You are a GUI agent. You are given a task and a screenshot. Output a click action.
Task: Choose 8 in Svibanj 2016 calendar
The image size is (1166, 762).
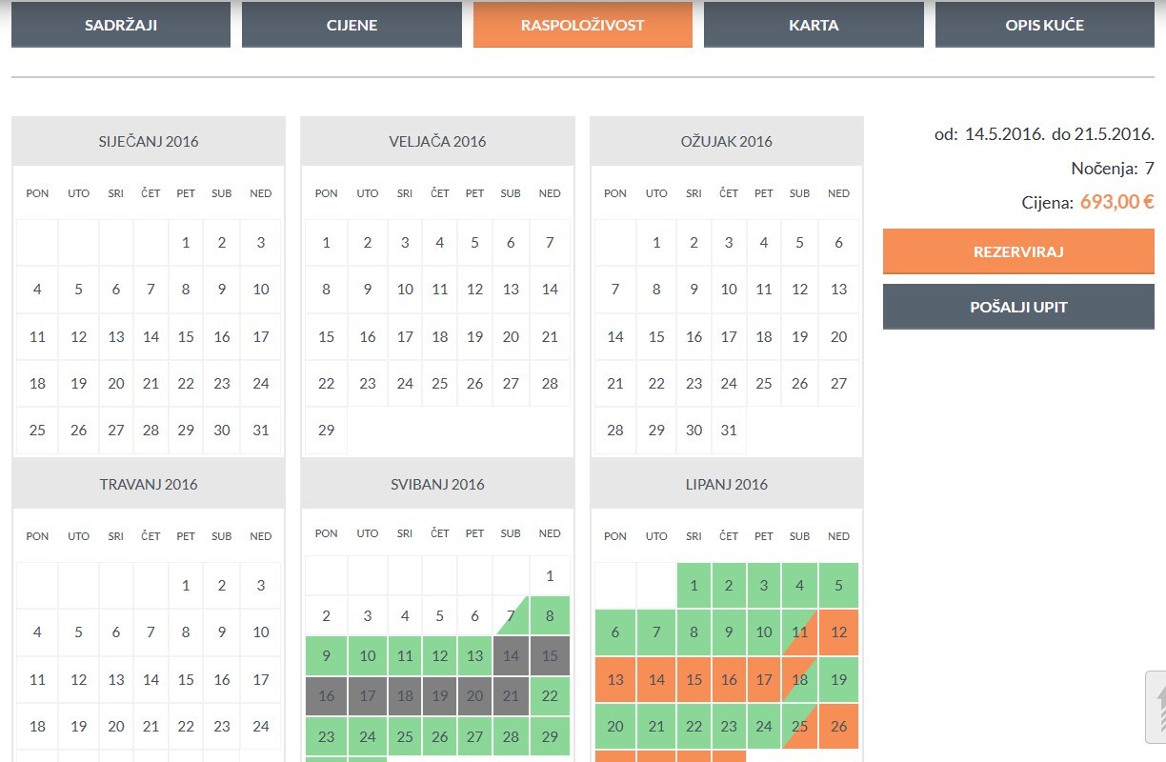tap(550, 615)
